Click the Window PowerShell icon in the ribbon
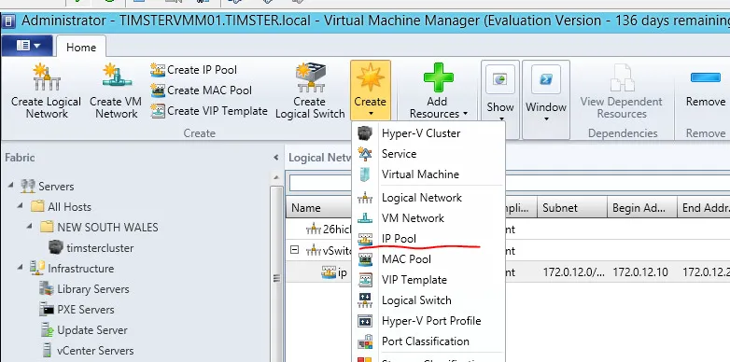 546,79
